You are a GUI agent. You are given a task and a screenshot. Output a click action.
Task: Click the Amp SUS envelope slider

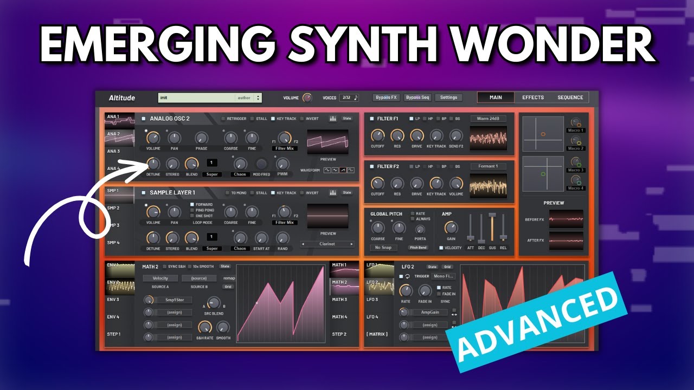pos(492,228)
